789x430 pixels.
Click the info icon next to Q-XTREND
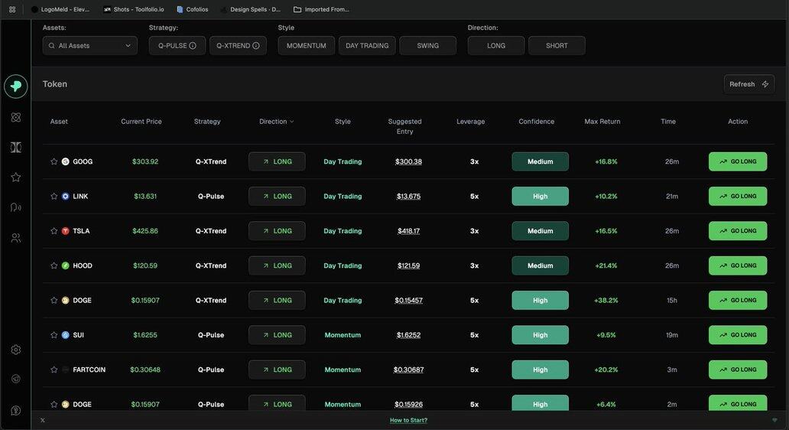pos(256,46)
